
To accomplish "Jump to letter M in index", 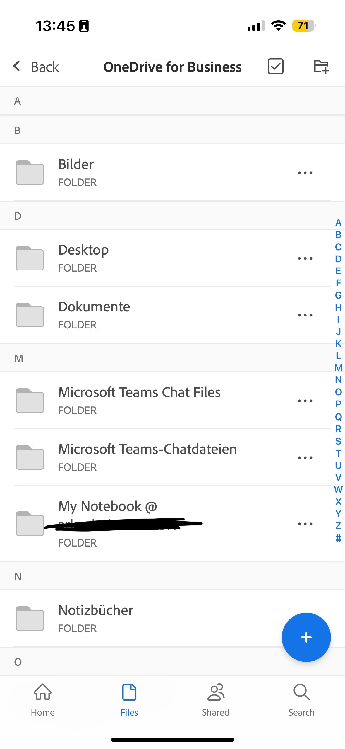I will click(338, 367).
